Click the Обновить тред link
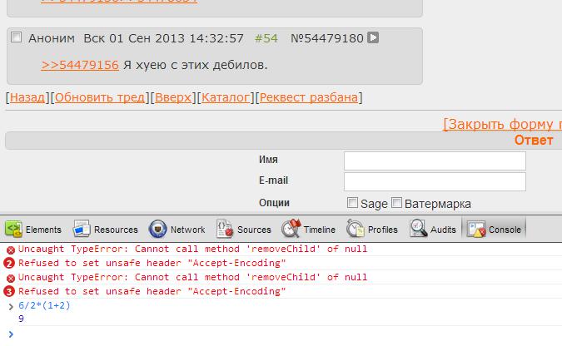This screenshot has height=346, width=562. (x=100, y=97)
